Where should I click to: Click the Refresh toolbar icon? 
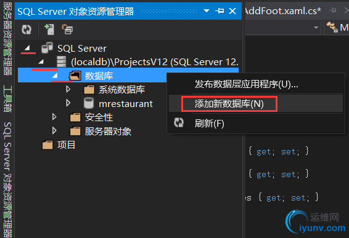tap(27, 30)
